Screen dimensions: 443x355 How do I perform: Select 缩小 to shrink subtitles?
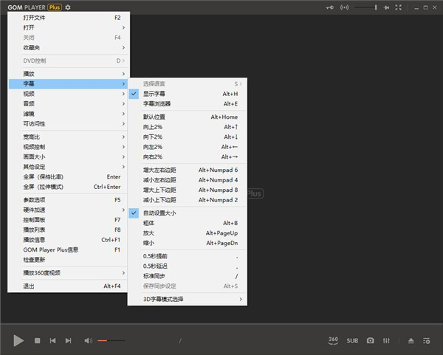188,243
